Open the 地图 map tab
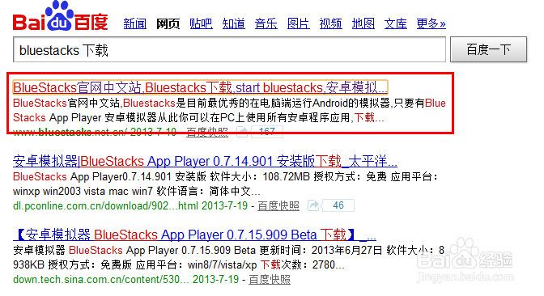 [363, 23]
